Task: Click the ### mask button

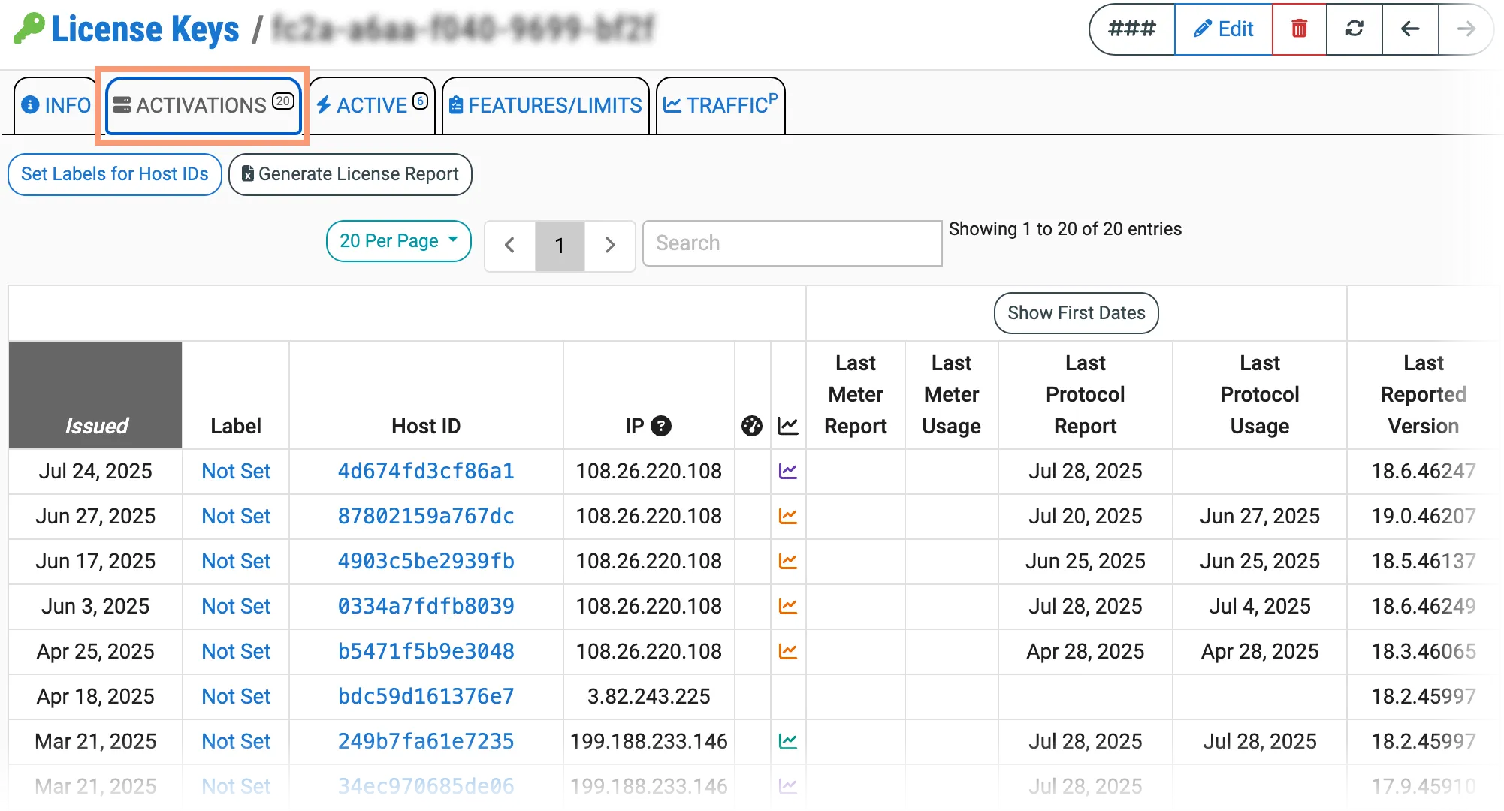Action: point(1132,29)
